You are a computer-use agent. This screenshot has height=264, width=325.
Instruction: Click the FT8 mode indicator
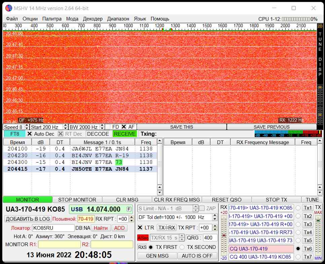(14, 134)
